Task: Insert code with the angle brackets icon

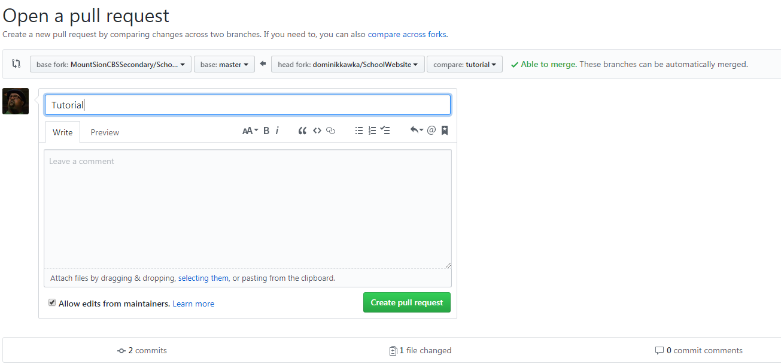Action: coord(317,131)
